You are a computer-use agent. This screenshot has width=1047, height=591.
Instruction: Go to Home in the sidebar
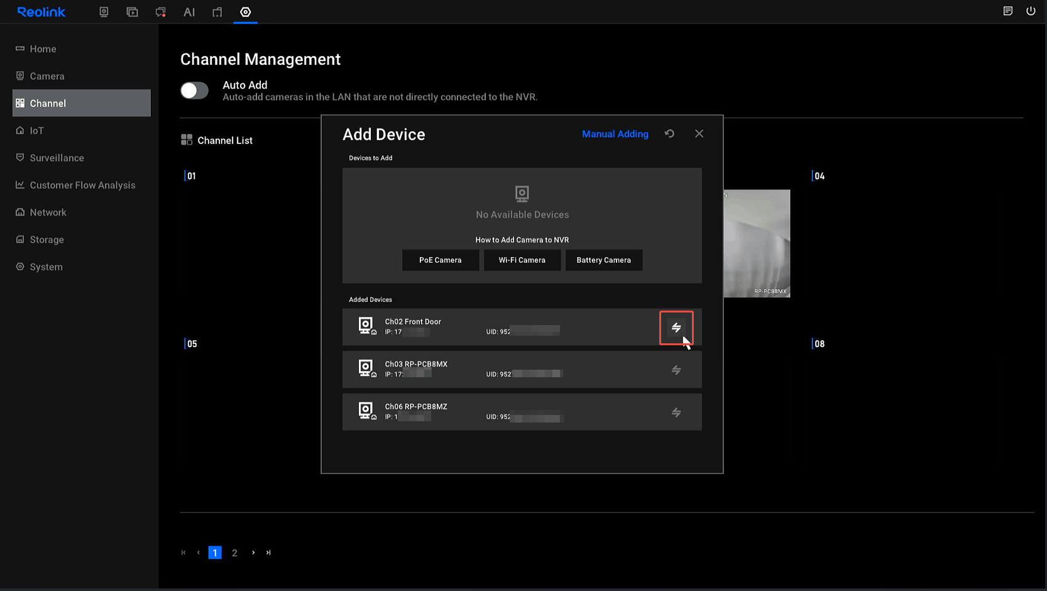coord(82,48)
